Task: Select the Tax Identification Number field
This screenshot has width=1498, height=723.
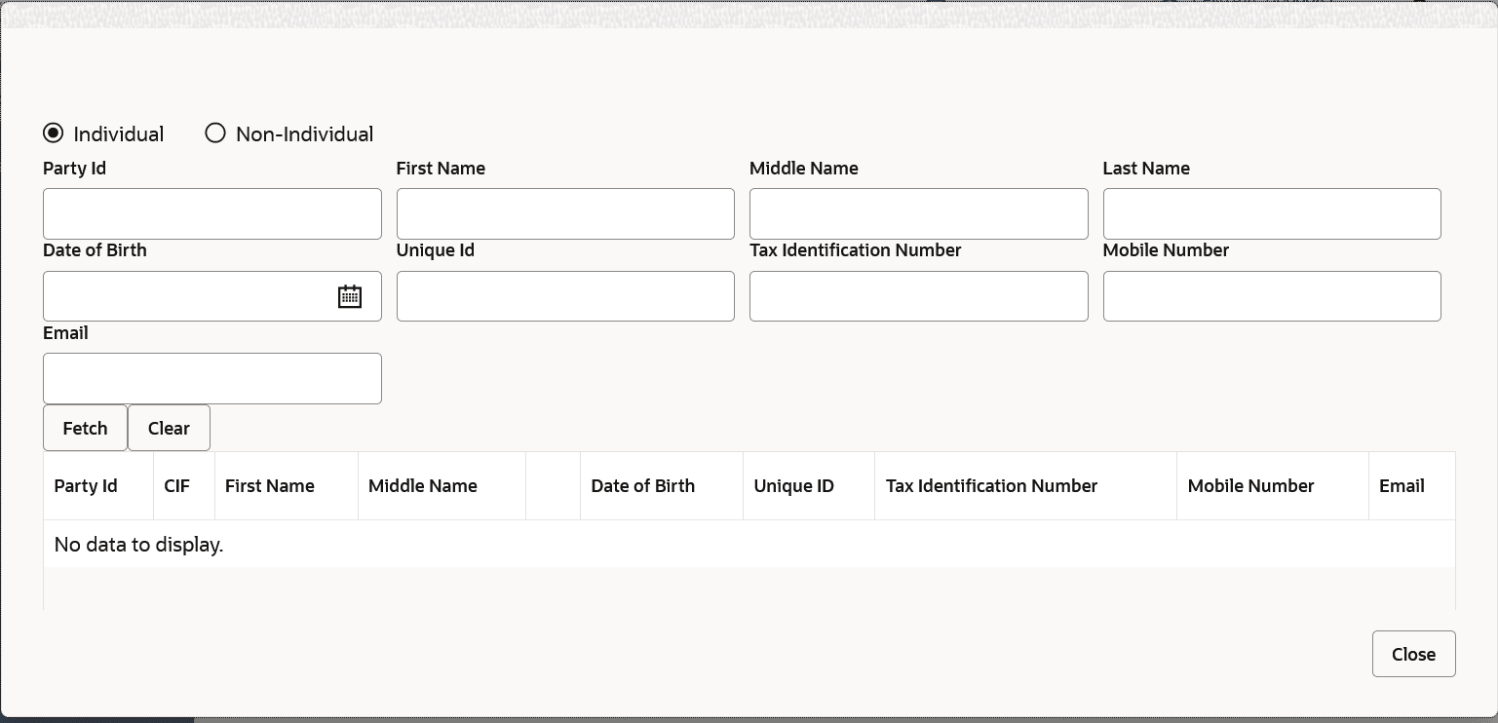Action: 918,296
